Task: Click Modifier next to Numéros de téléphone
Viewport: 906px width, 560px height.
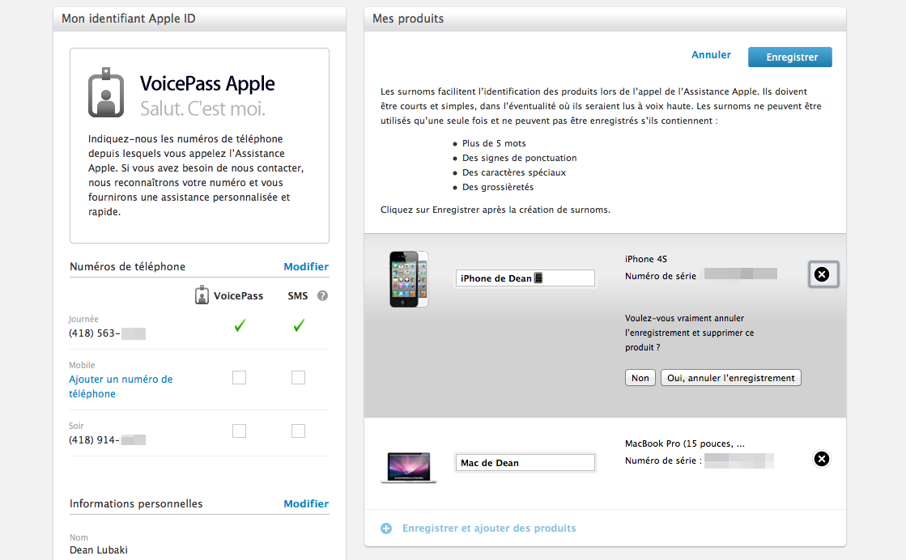Action: pos(306,266)
